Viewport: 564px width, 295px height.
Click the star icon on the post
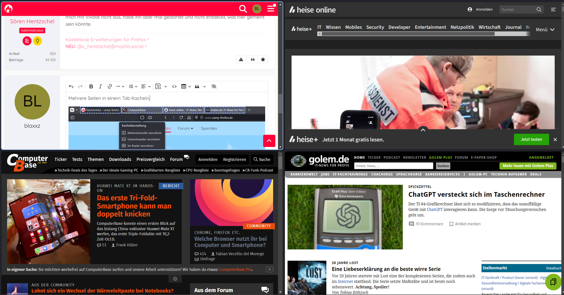[x=263, y=60]
